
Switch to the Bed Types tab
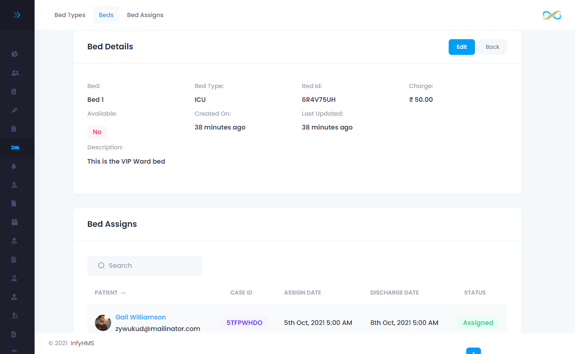pos(70,15)
